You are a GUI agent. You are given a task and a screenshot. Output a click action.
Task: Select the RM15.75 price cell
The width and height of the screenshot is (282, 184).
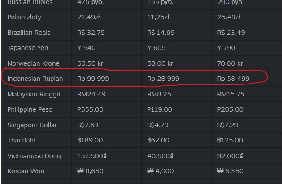[230, 94]
